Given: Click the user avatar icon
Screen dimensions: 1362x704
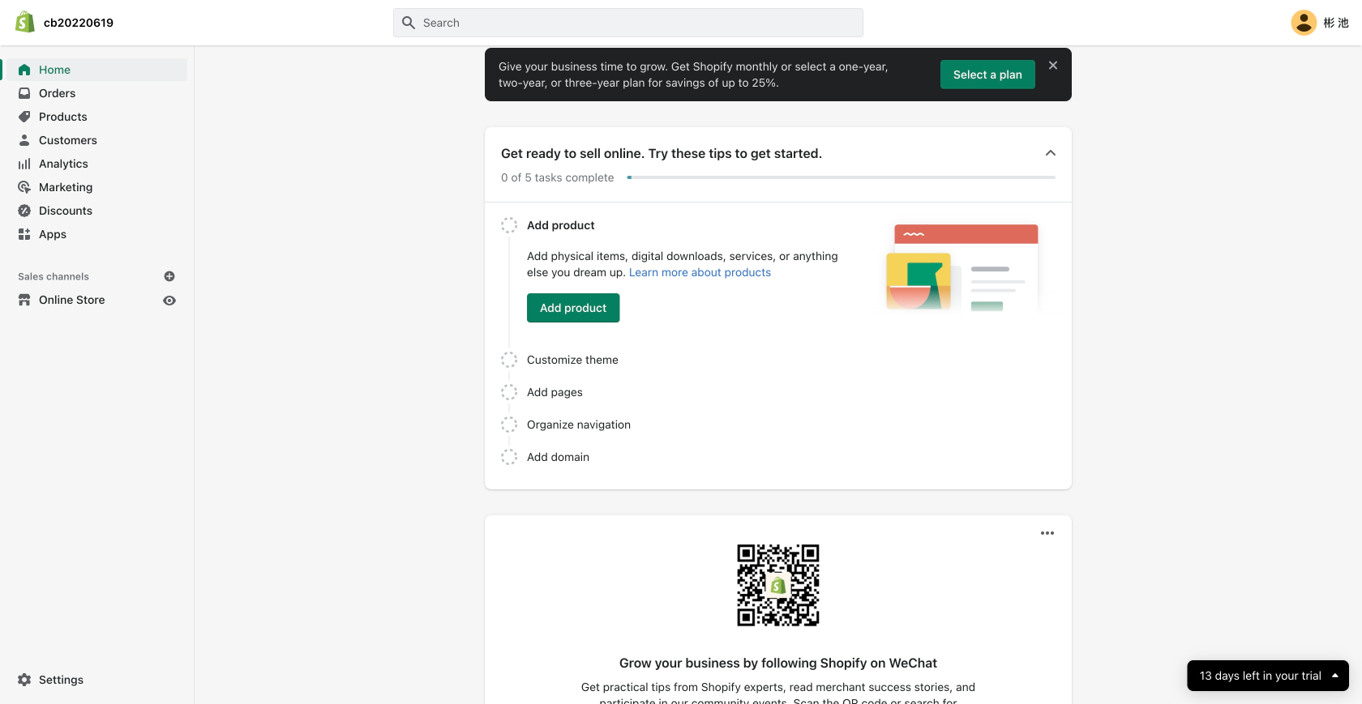Looking at the screenshot, I should pyautogui.click(x=1304, y=23).
